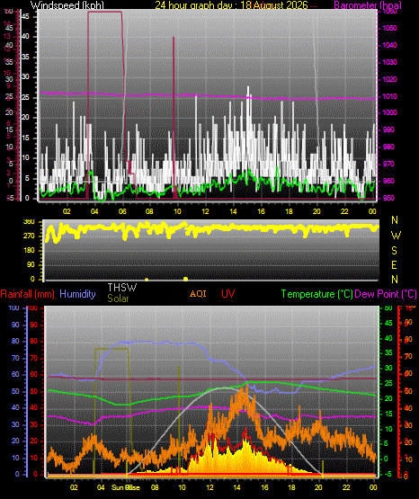This screenshot has height=499, width=419.
Task: Click the 'E' compass label beside the direction chart
Action: [394, 265]
